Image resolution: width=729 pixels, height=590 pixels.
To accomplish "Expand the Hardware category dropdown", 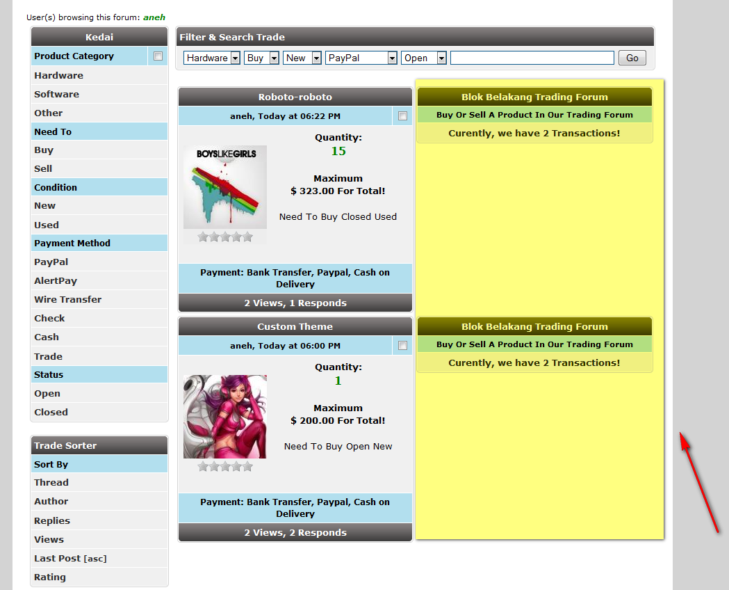I will (212, 58).
